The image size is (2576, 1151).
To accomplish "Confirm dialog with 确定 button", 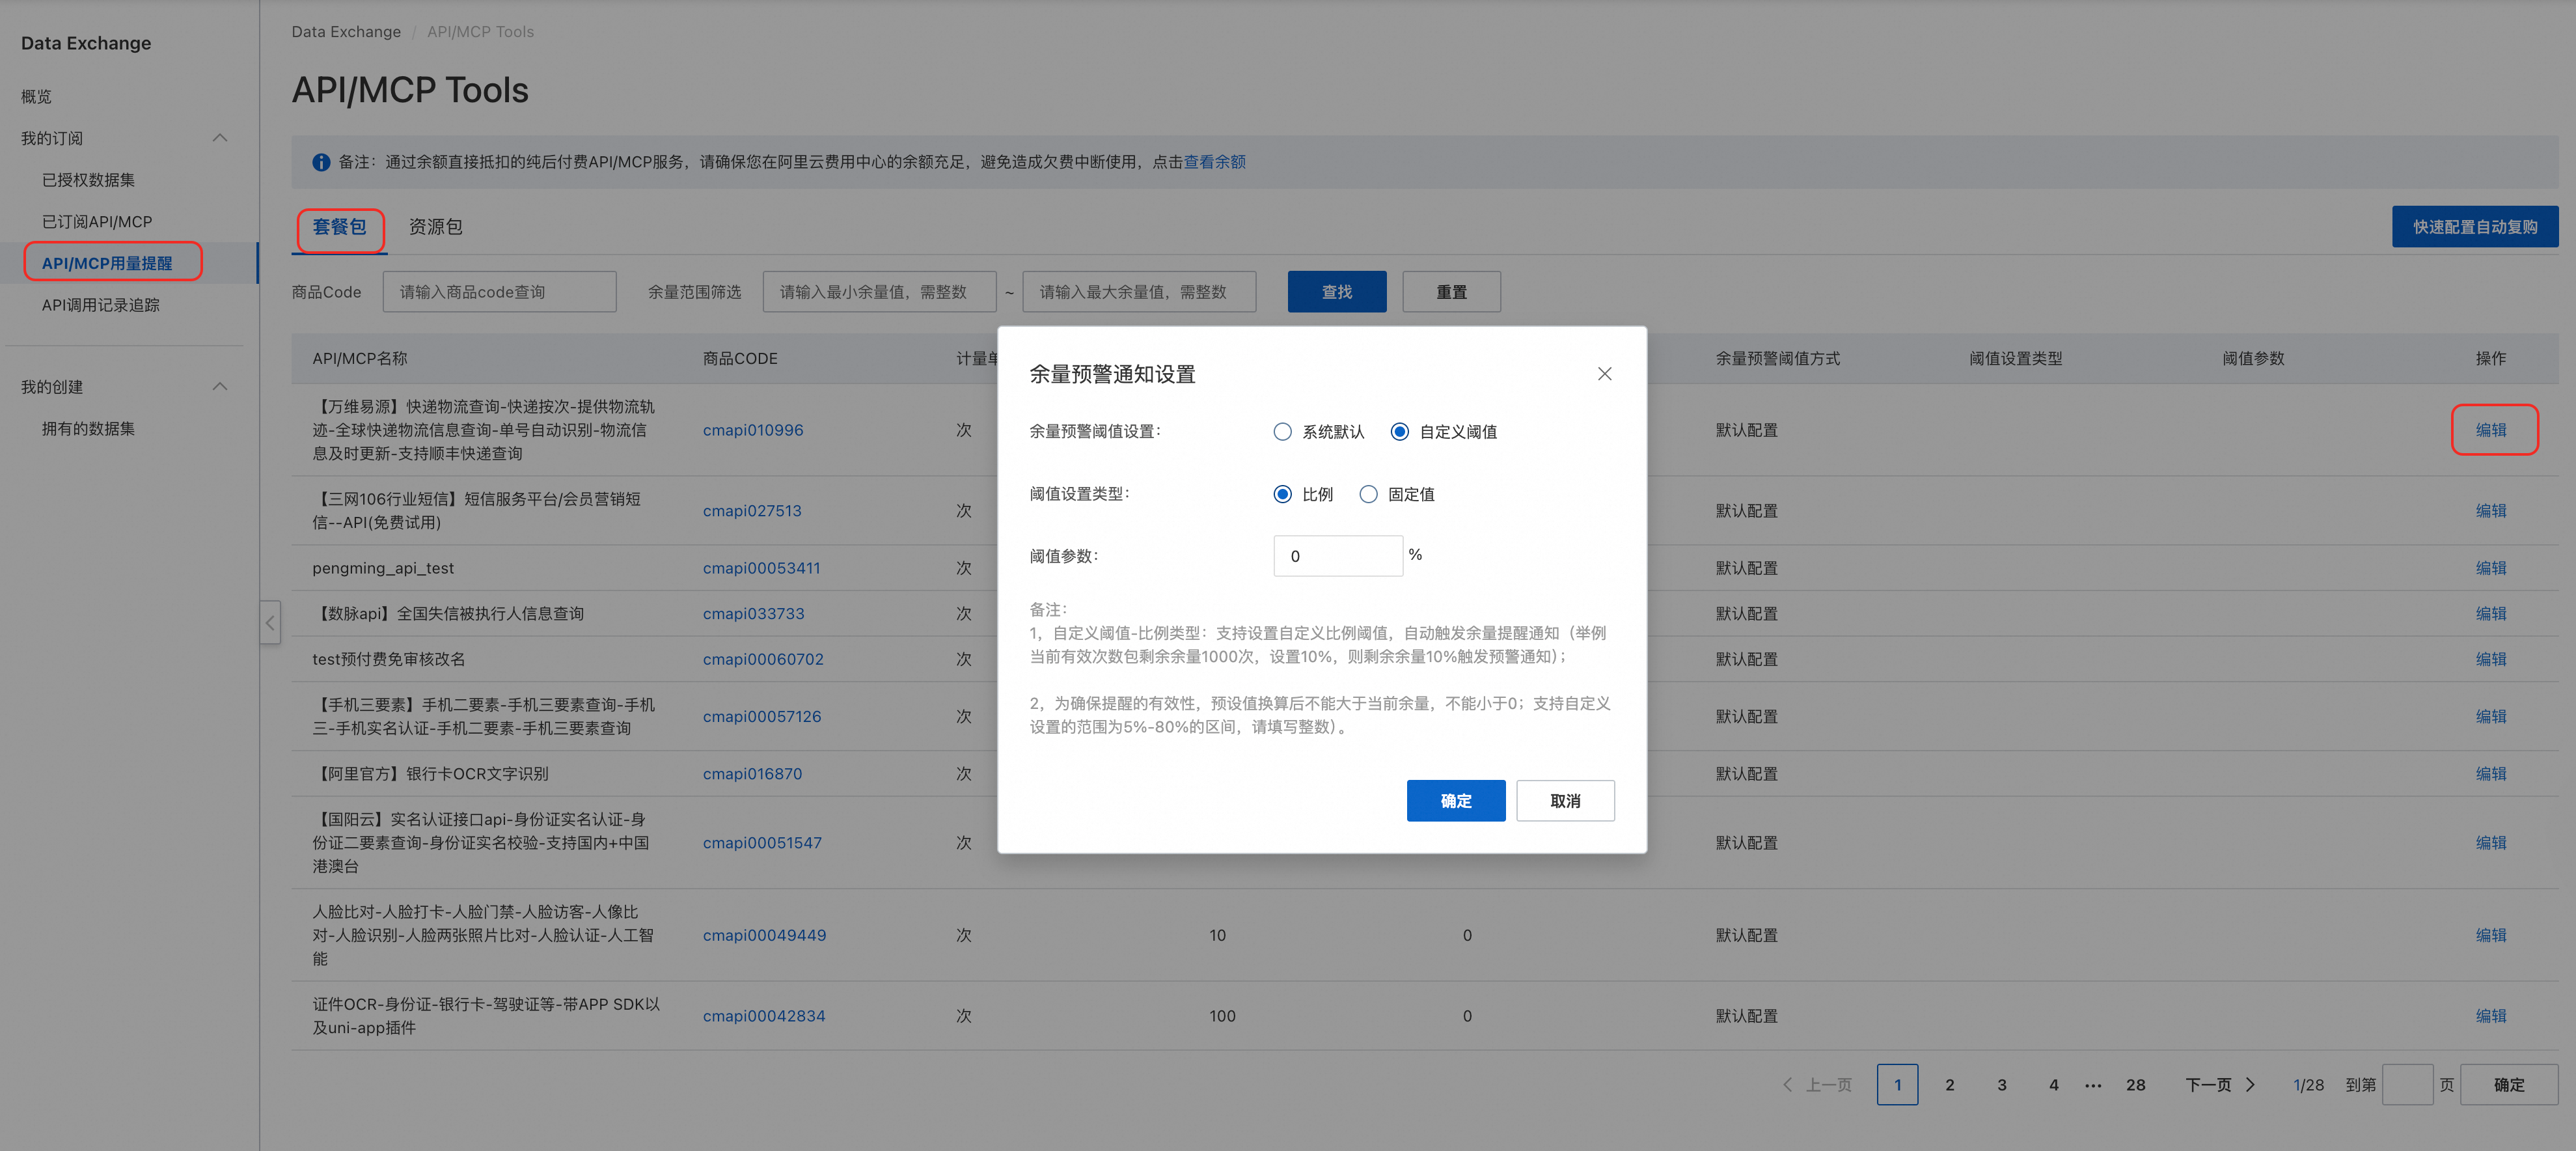I will pos(1455,801).
